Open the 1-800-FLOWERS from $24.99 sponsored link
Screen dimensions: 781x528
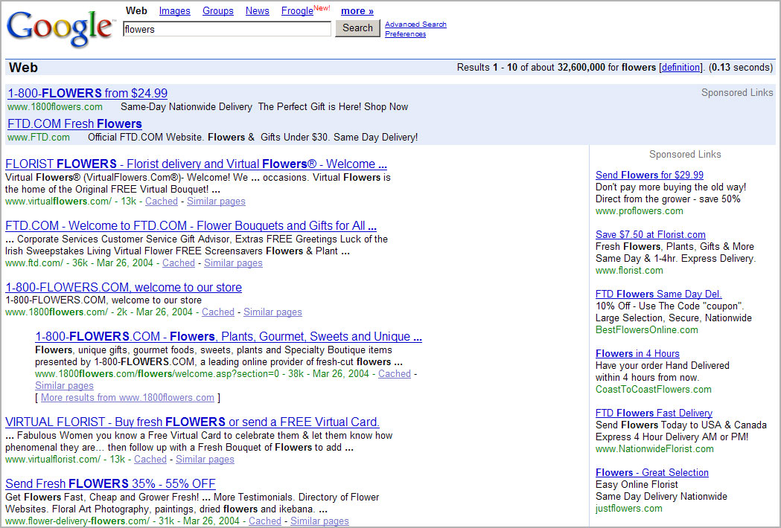tap(87, 93)
